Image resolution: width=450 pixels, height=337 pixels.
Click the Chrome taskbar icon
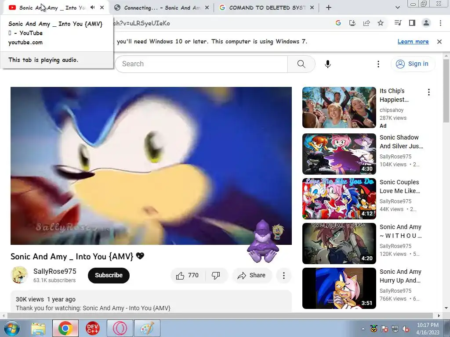65,328
